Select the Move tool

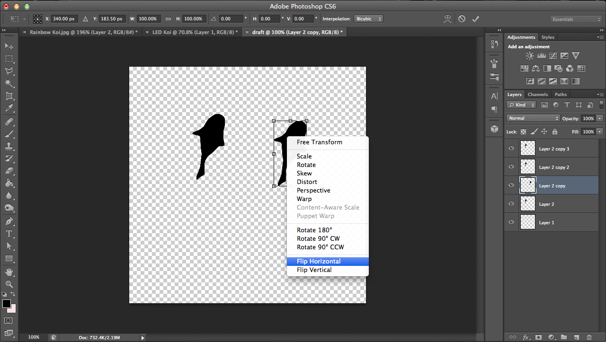(x=8, y=46)
